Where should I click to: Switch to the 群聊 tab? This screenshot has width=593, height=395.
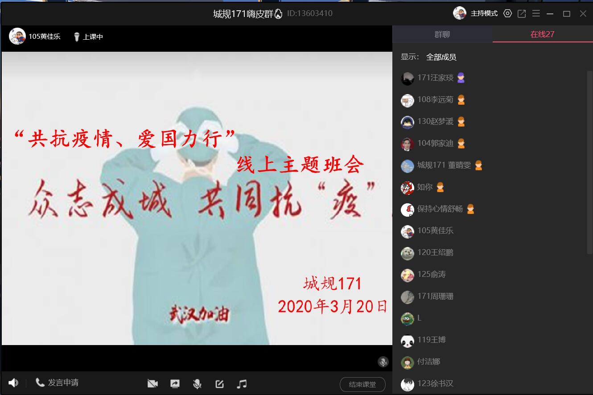click(442, 34)
